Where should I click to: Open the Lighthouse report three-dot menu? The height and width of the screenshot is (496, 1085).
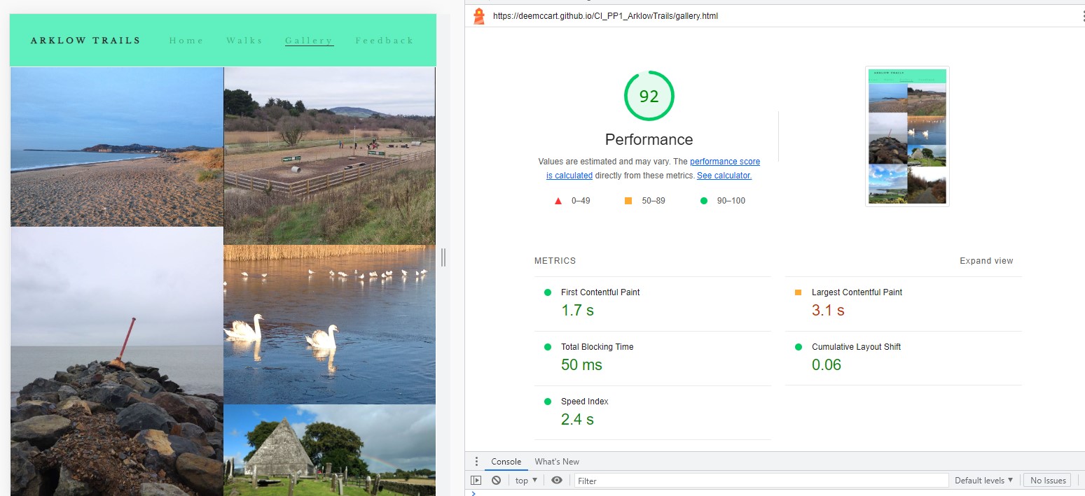[x=1082, y=16]
